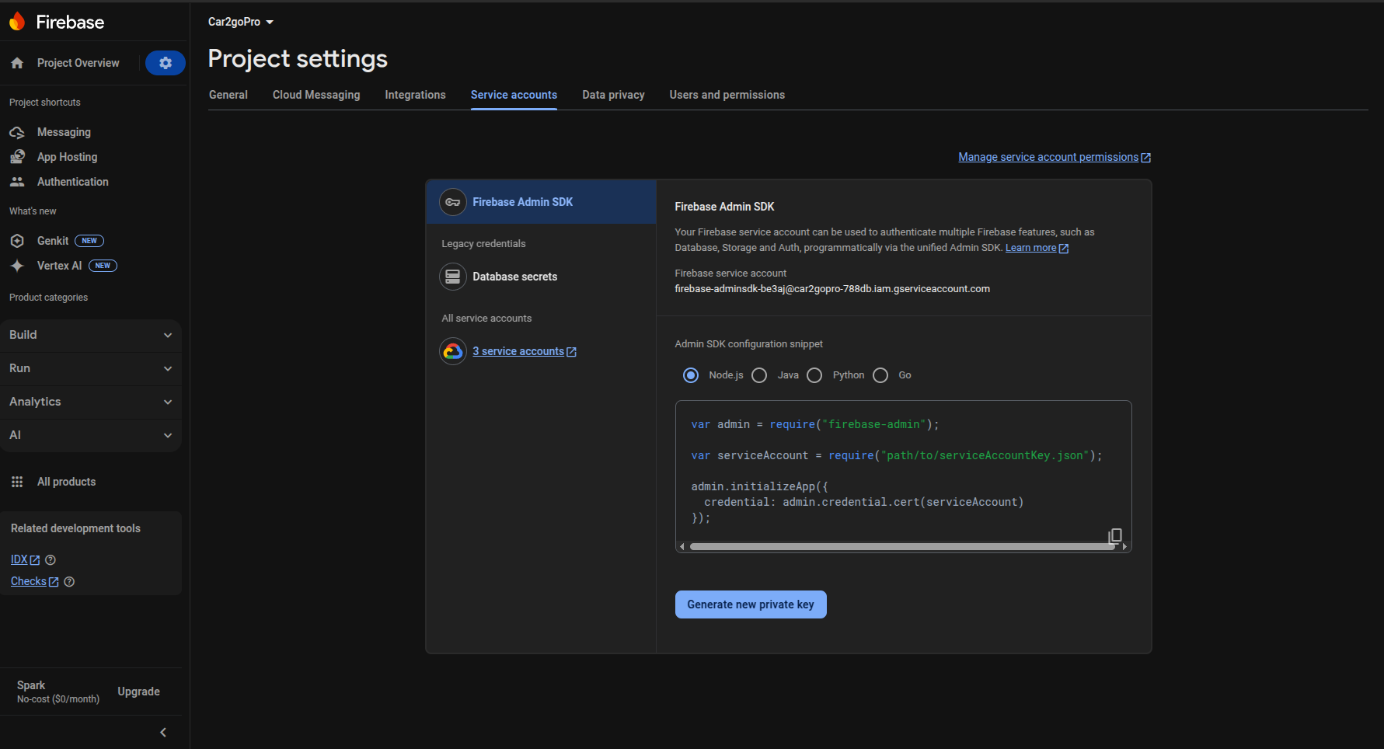Click external link icon after Manage permissions
1384x749 pixels.
pos(1145,158)
